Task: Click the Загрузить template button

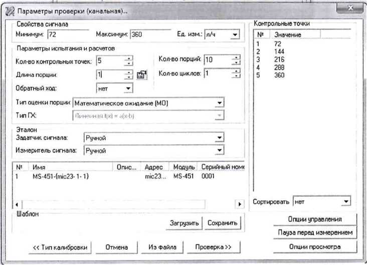Action: [x=184, y=223]
